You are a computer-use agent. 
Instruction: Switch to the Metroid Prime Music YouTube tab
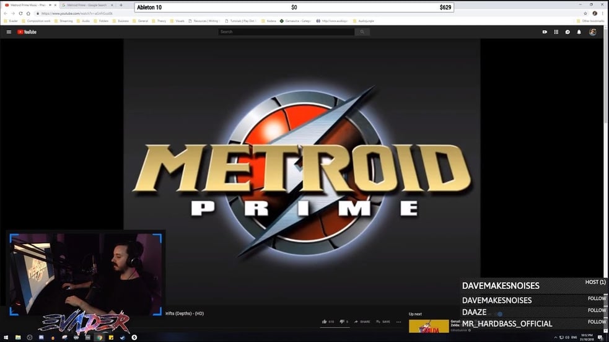30,5
